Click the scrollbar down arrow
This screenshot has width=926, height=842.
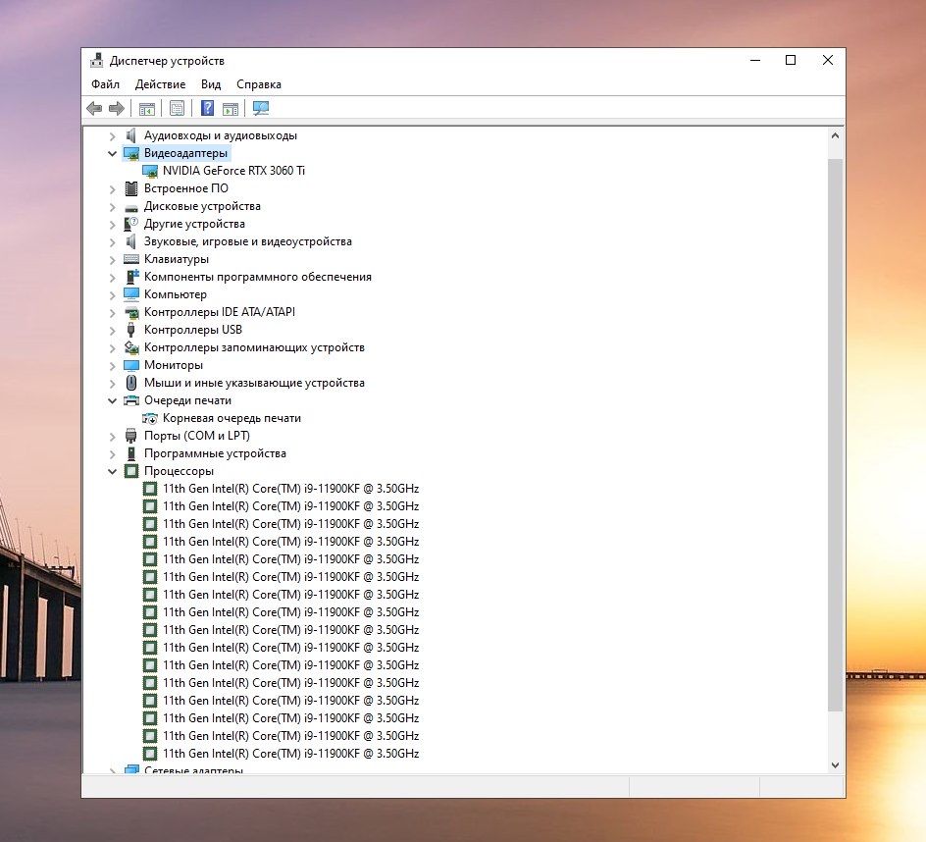[835, 764]
